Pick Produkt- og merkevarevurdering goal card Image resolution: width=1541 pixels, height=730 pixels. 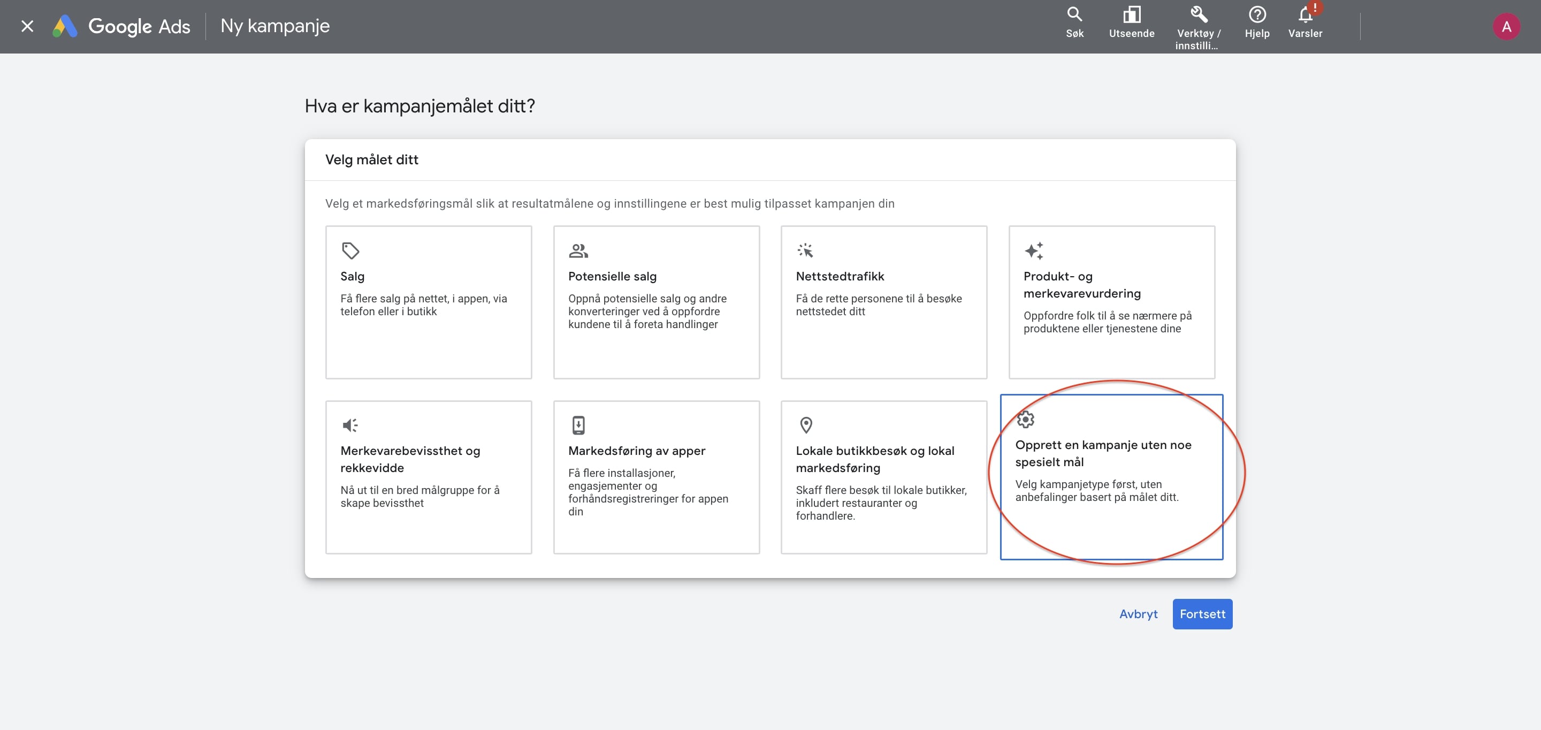(1111, 302)
